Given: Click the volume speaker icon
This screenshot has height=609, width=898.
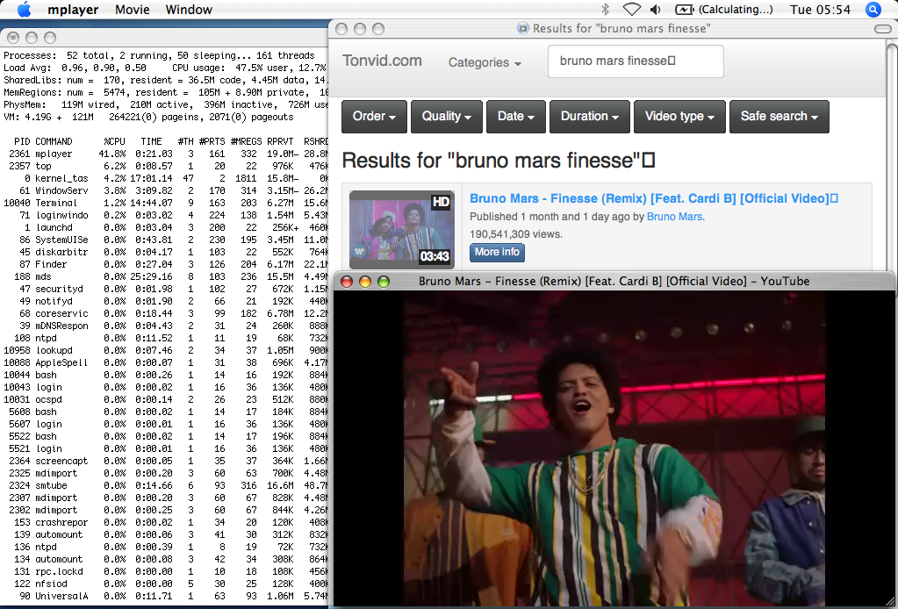Looking at the screenshot, I should [656, 9].
